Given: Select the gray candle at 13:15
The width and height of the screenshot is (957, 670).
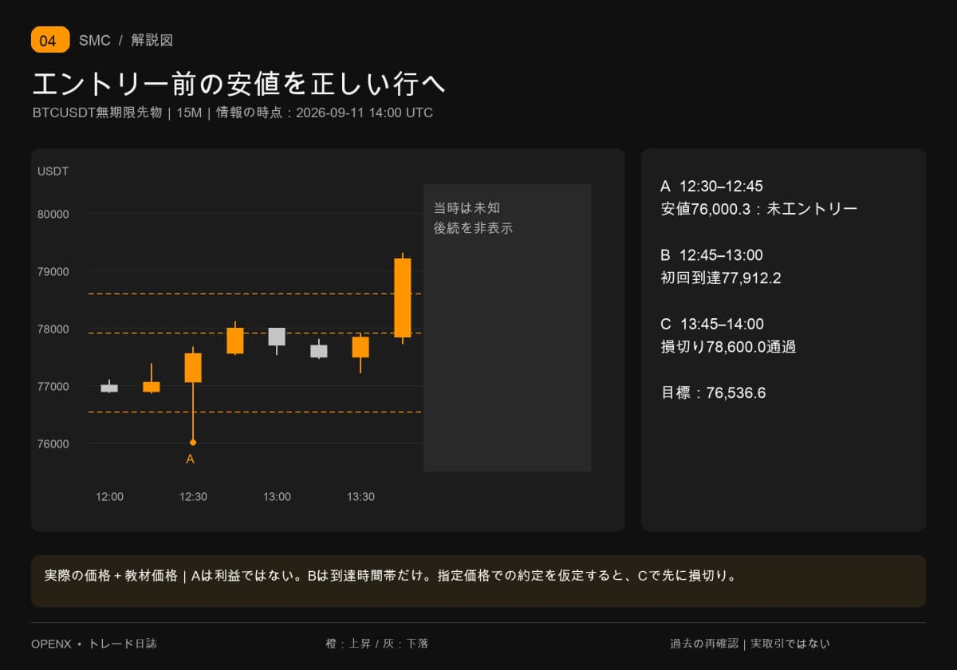Looking at the screenshot, I should 319,351.
